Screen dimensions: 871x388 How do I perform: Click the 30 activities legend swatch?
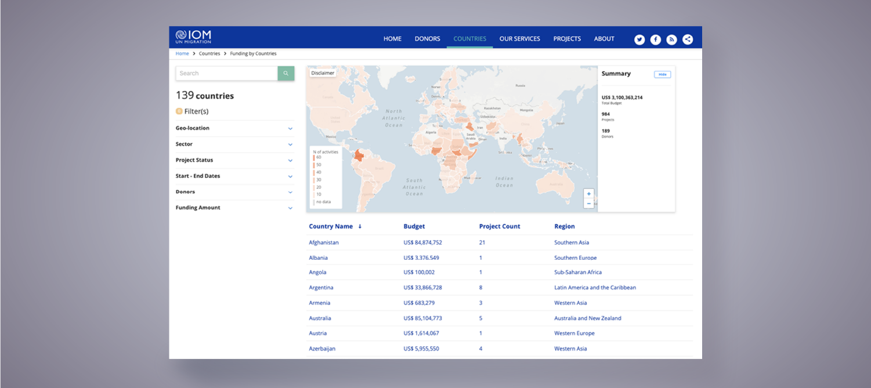click(x=314, y=180)
